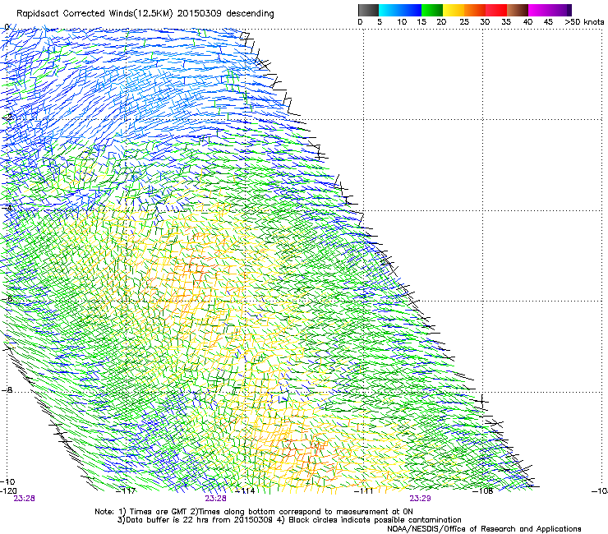Click the '25' legend scale label
The width and height of the screenshot is (608, 534).
click(x=464, y=22)
